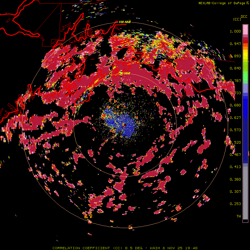Click the 0.627 scale value
This screenshot has height=250, width=250.
pyautogui.click(x=235, y=118)
